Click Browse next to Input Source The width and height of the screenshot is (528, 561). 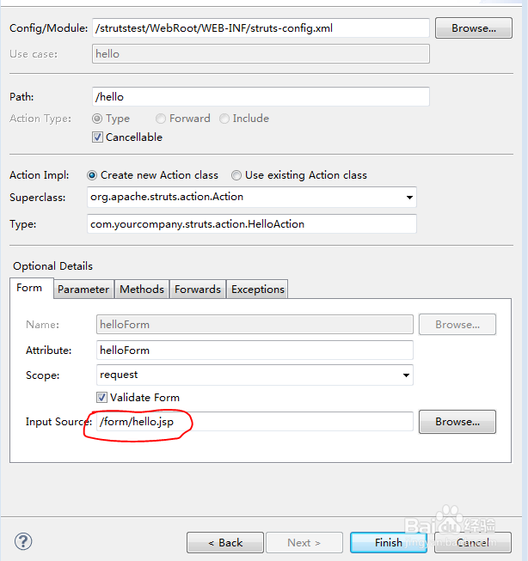457,422
